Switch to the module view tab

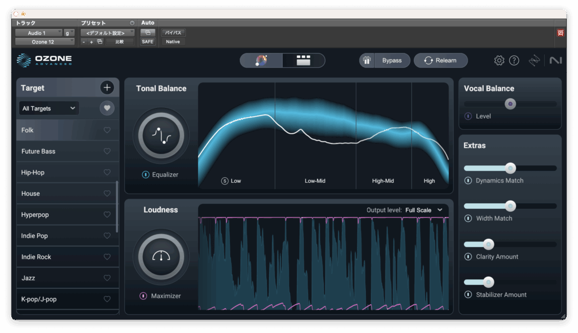coord(304,60)
